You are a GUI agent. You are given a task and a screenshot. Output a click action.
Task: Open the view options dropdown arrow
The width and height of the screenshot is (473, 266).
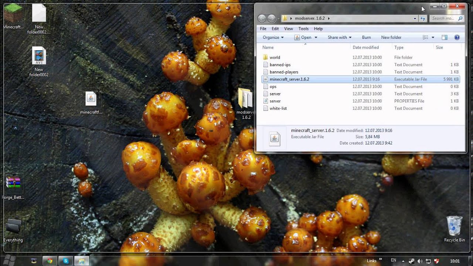tap(433, 37)
